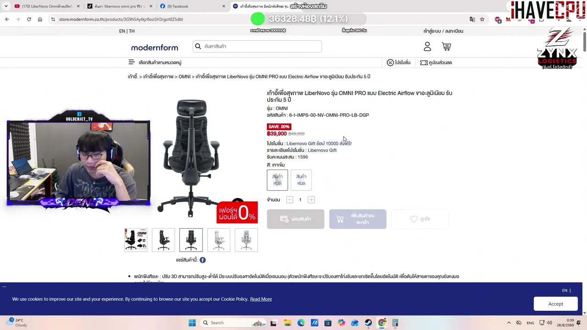Screen dimensions: 587x330
Task: Click the product search input field
Action: coord(257,46)
